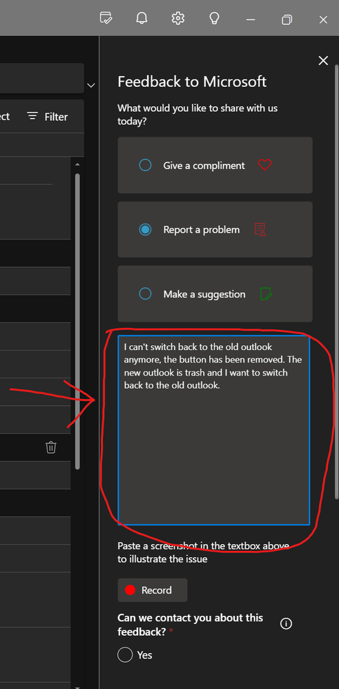Open the Settings gear in title bar

coord(177,19)
